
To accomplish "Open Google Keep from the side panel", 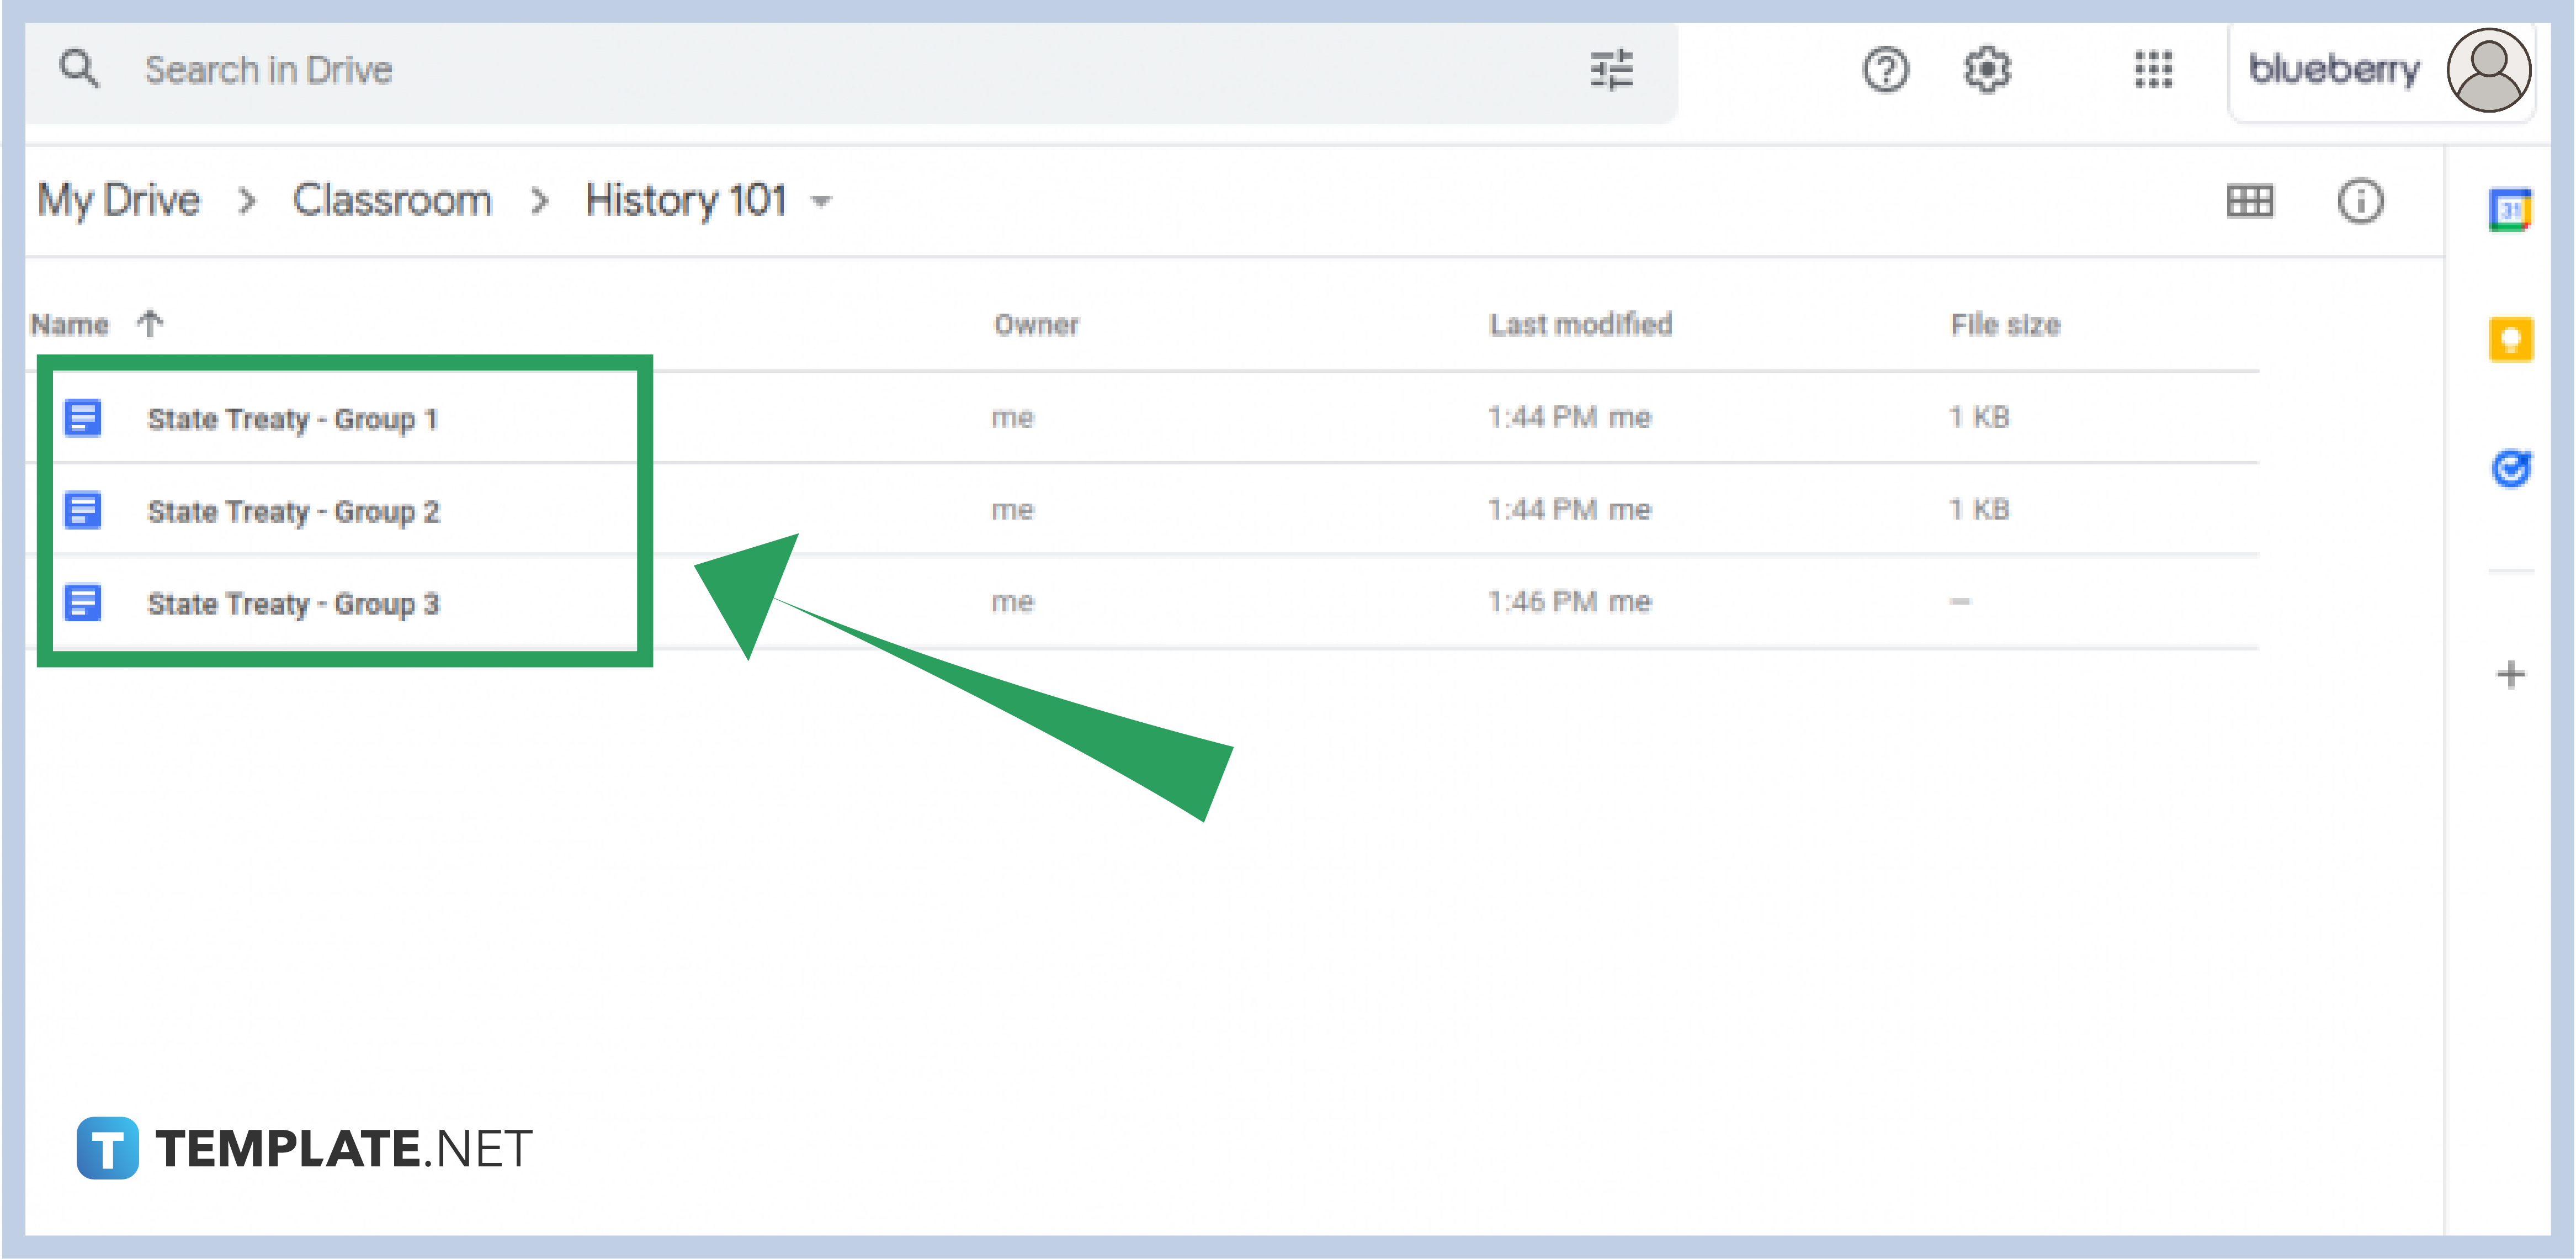I will coord(2510,339).
